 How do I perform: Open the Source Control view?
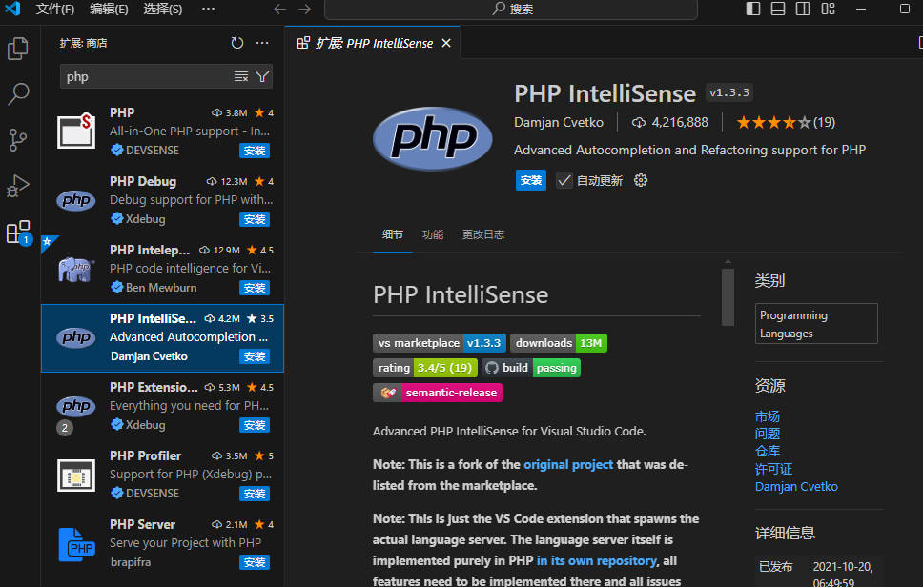(18, 140)
